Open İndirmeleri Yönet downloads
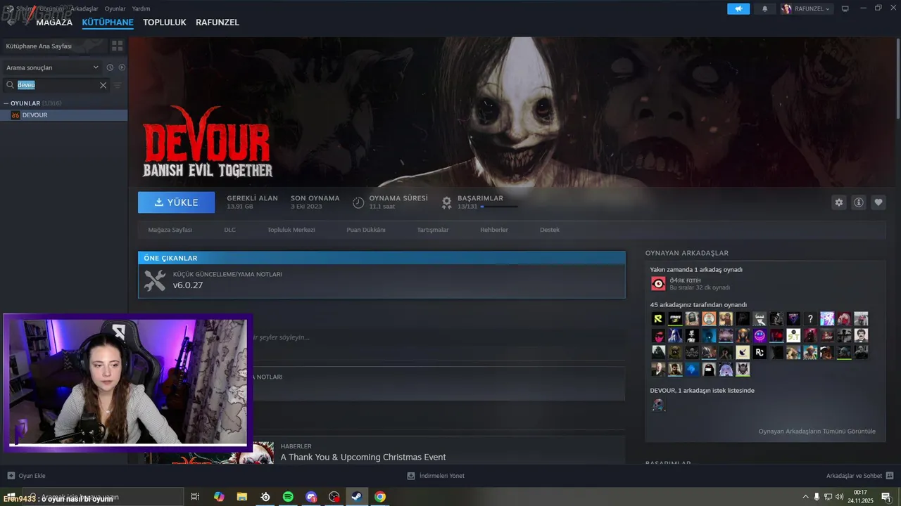This screenshot has width=901, height=506. [x=436, y=476]
